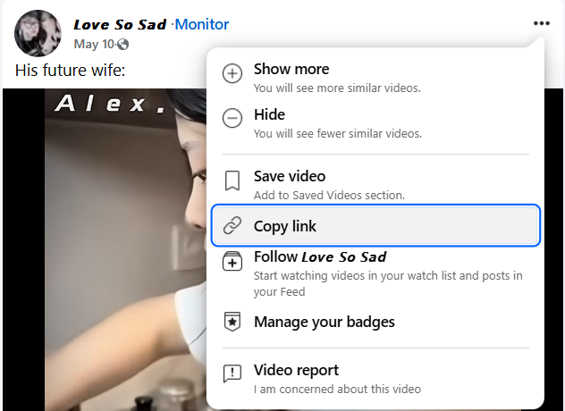The image size is (565, 411).
Task: Click the Follow Love So Sad plus icon
Action: pos(232,261)
